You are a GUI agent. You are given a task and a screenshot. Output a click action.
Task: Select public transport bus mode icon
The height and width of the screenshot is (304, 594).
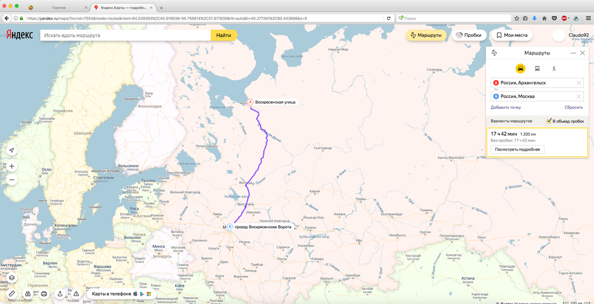537,69
